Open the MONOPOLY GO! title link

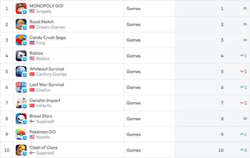[46, 6]
